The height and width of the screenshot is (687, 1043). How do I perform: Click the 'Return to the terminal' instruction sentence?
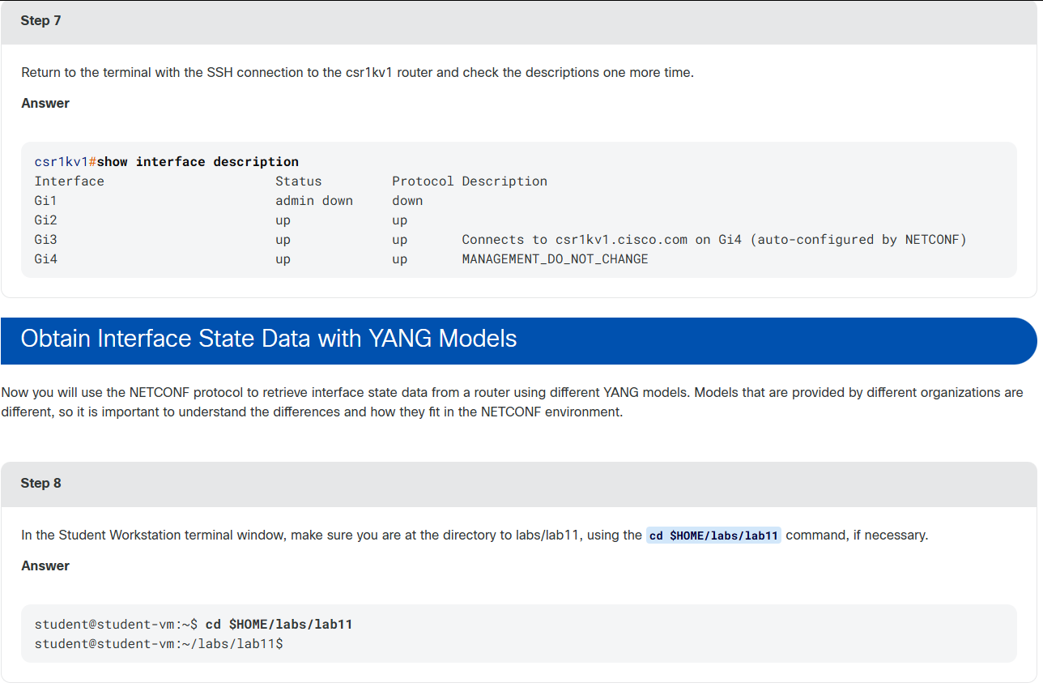(x=357, y=72)
